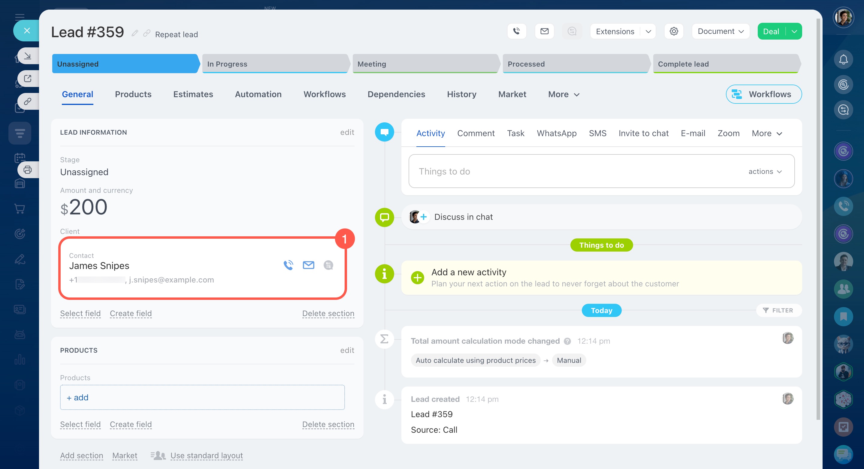This screenshot has height=469, width=864.
Task: Click the envelope email icon in header
Action: pyautogui.click(x=544, y=31)
